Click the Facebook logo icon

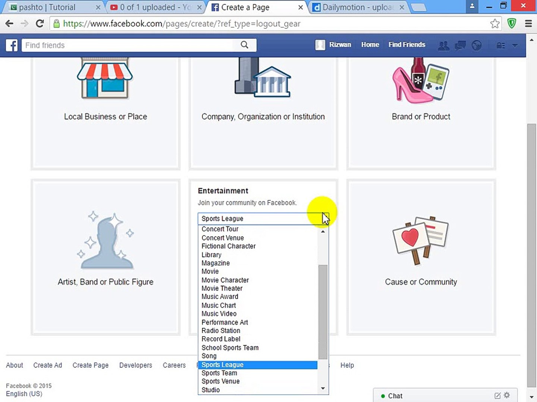click(12, 45)
